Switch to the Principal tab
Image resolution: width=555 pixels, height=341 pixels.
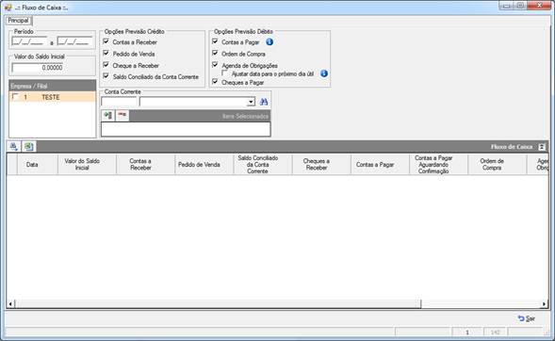pos(19,21)
